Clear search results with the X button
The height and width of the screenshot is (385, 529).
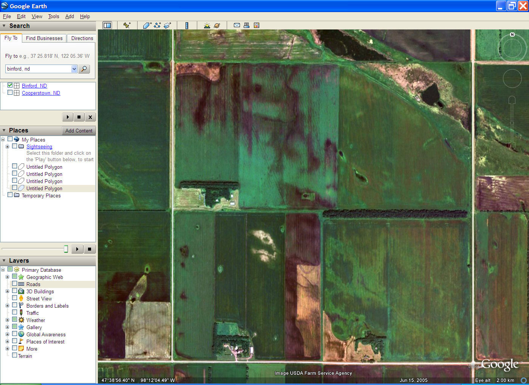pyautogui.click(x=90, y=117)
